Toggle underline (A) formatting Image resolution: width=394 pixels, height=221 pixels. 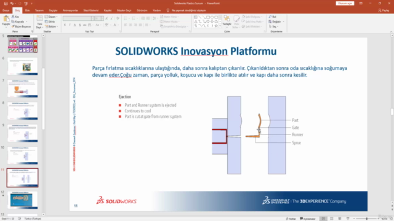pyautogui.click(x=74, y=25)
